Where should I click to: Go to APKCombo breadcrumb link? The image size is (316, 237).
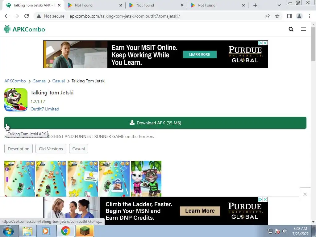point(15,81)
